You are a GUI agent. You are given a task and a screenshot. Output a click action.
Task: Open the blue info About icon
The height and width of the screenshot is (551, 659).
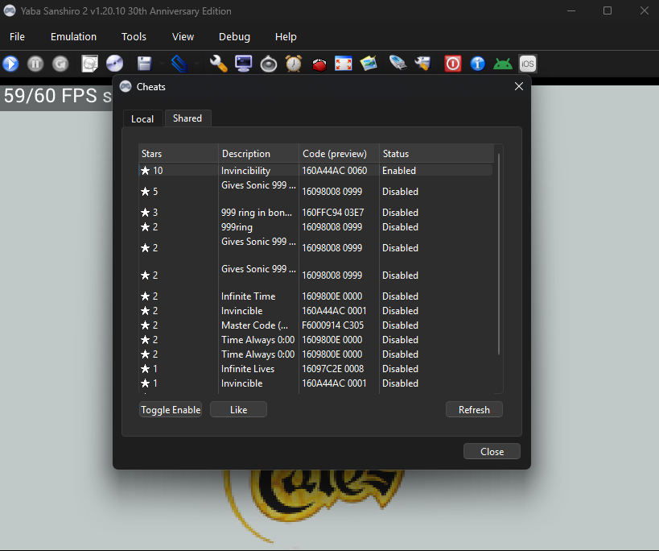477,64
